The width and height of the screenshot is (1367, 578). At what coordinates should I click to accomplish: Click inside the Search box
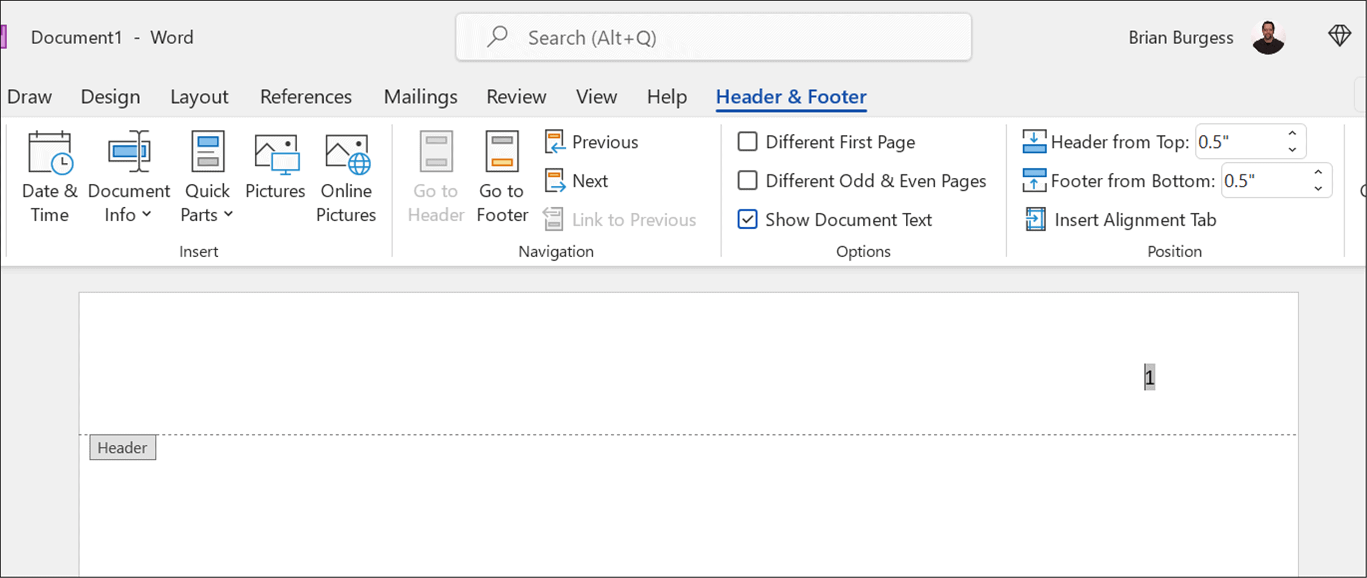tap(714, 37)
